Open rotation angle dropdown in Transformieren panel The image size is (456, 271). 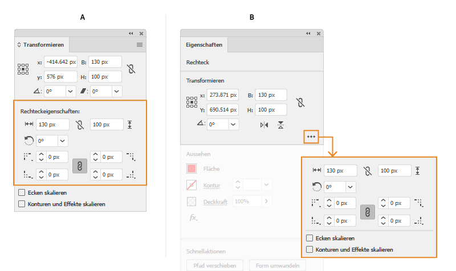pyautogui.click(x=71, y=91)
